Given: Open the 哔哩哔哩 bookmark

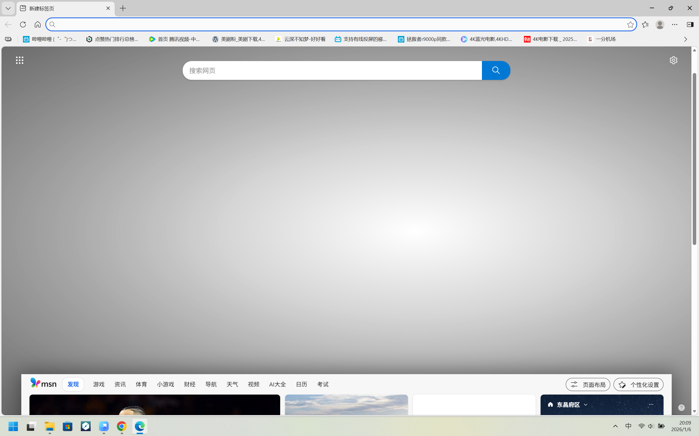Looking at the screenshot, I should 50,39.
